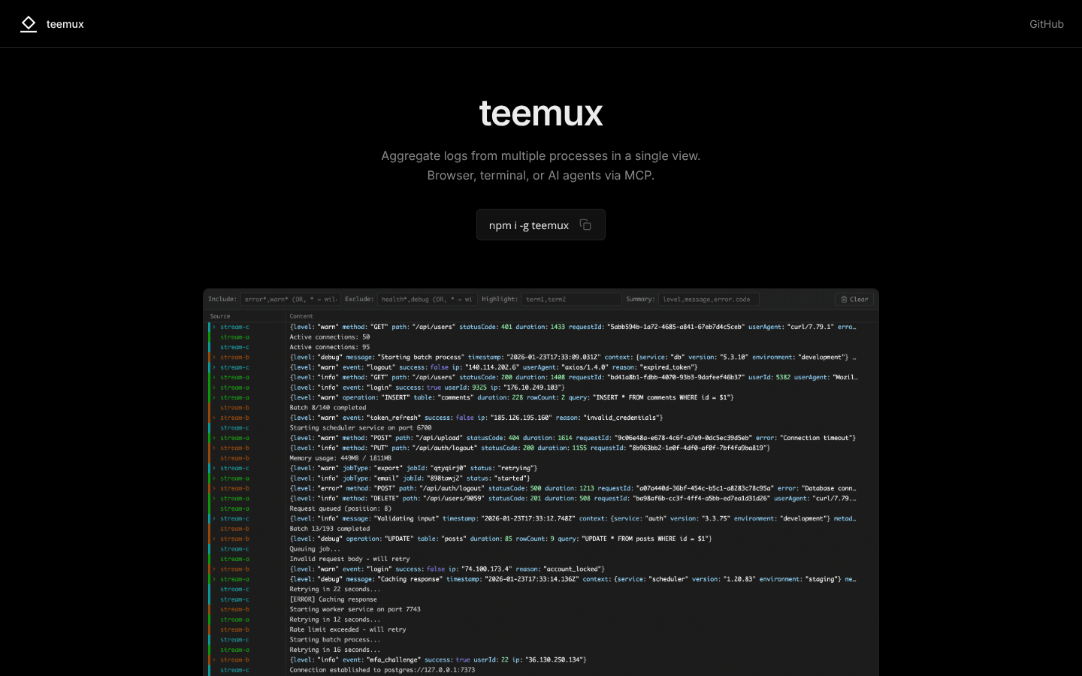
Task: Click the teemux brand name in header
Action: [65, 24]
